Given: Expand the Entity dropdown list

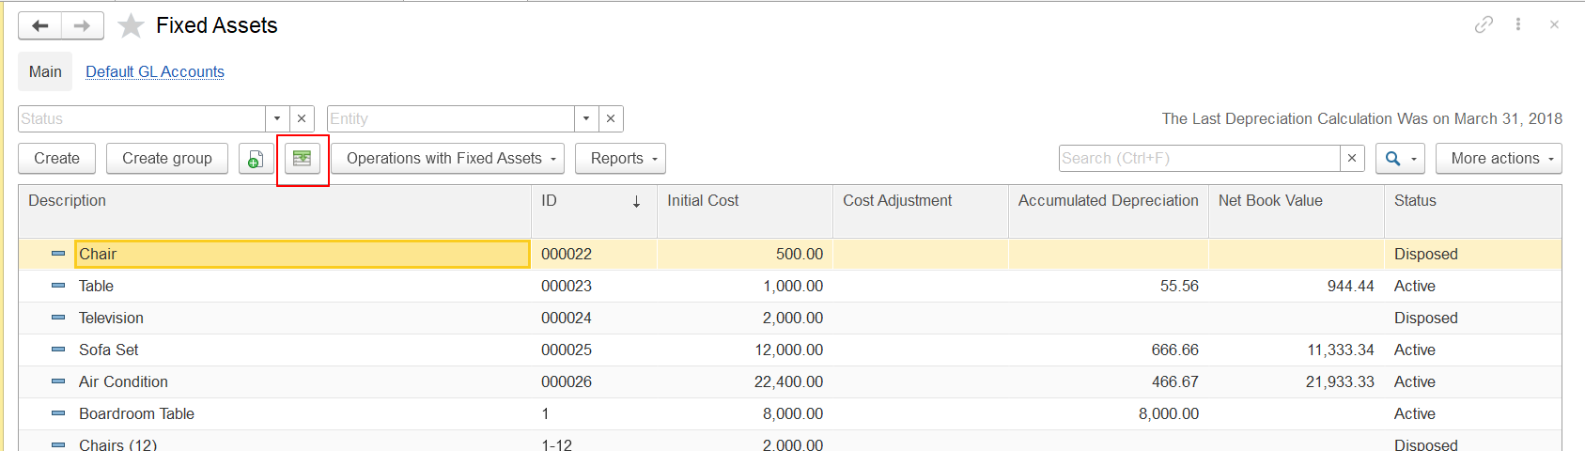Looking at the screenshot, I should [586, 118].
